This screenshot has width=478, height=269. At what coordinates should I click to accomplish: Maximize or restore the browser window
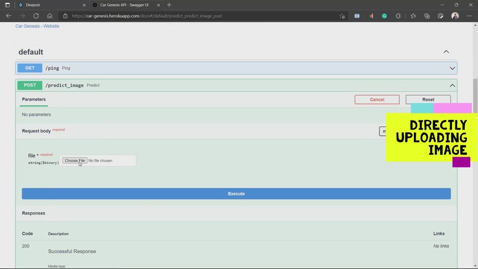click(x=457, y=5)
